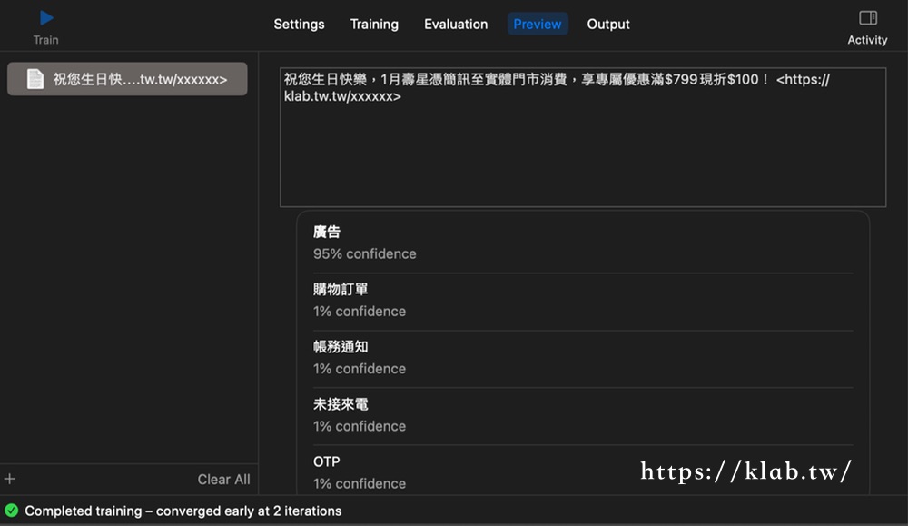Click the Train play button icon

tap(46, 17)
